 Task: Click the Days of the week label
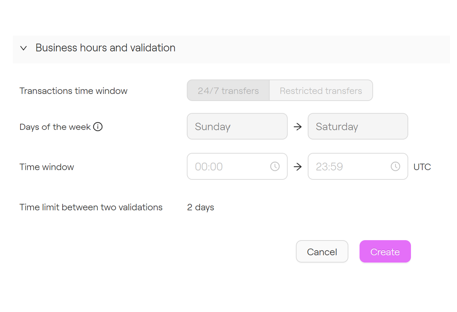(x=55, y=127)
